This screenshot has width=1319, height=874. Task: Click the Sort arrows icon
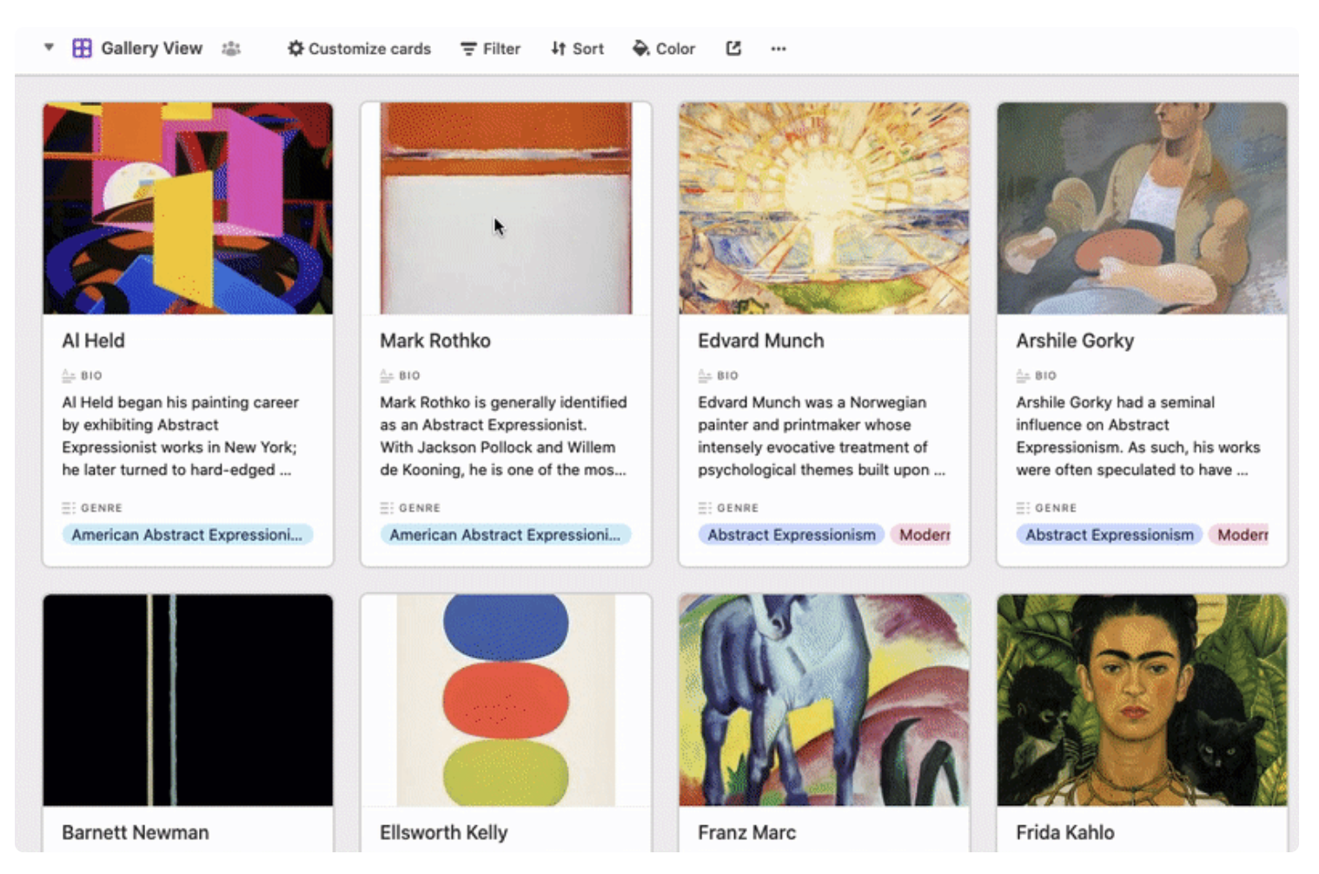click(x=558, y=49)
